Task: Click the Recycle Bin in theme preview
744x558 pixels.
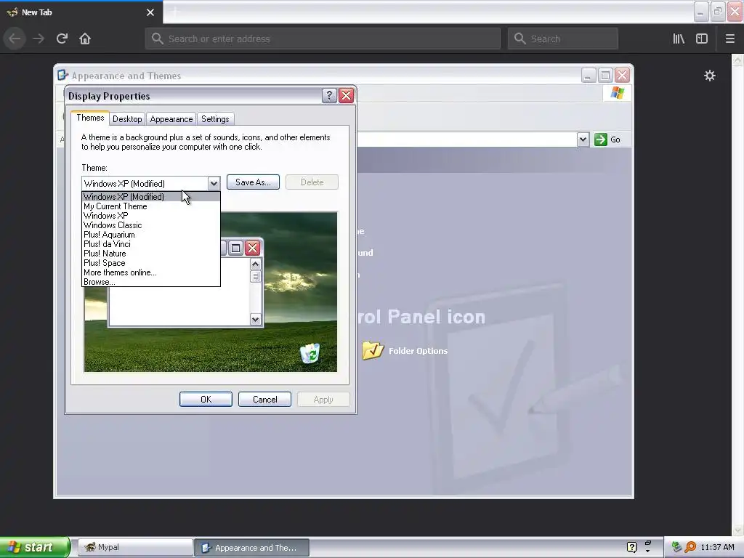Action: (x=310, y=353)
